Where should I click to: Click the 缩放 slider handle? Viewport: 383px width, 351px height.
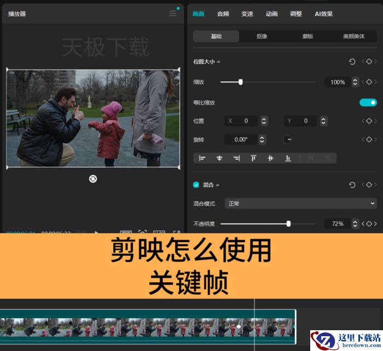[x=241, y=82]
